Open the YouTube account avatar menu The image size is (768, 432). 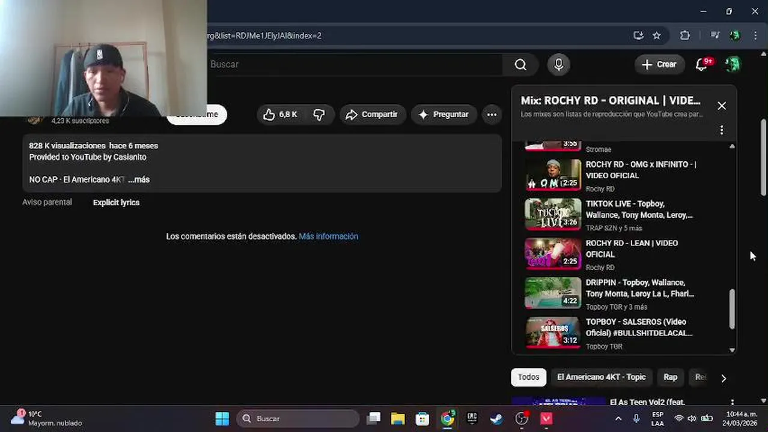pos(732,64)
